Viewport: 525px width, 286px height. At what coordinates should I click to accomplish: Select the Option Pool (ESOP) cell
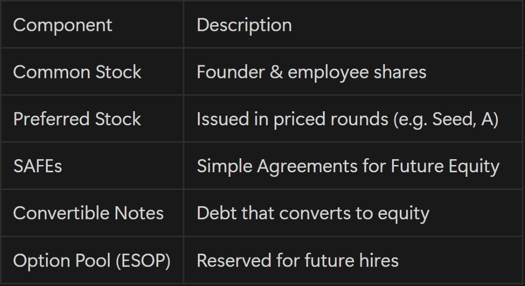pyautogui.click(x=92, y=261)
